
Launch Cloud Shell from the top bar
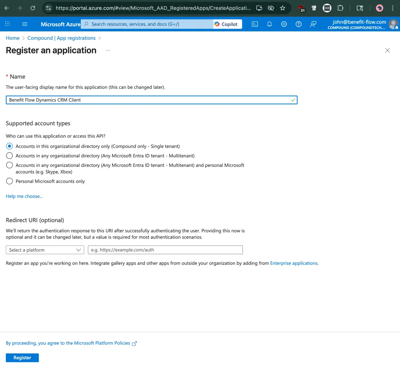[x=255, y=24]
